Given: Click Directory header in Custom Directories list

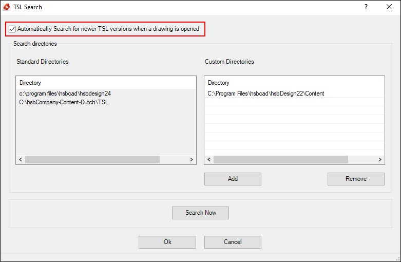Looking at the screenshot, I should click(294, 83).
